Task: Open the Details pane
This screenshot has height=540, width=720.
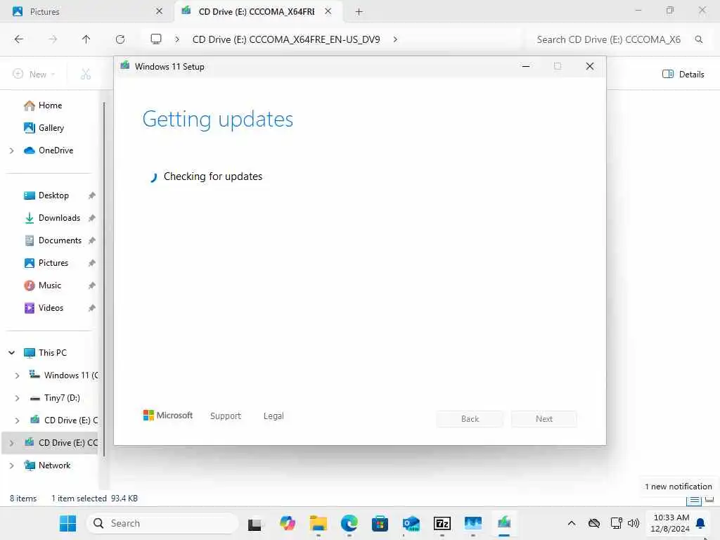Action: click(683, 74)
